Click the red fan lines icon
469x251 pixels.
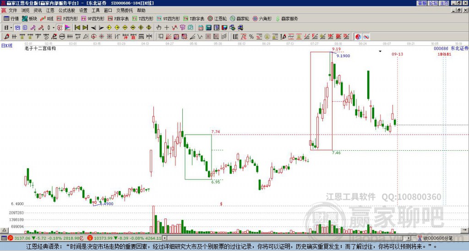point(169,37)
